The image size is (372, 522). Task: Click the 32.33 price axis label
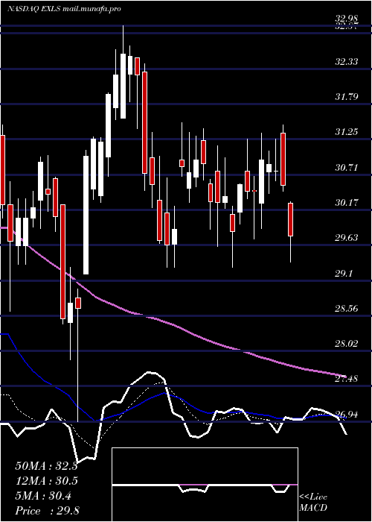pos(347,62)
